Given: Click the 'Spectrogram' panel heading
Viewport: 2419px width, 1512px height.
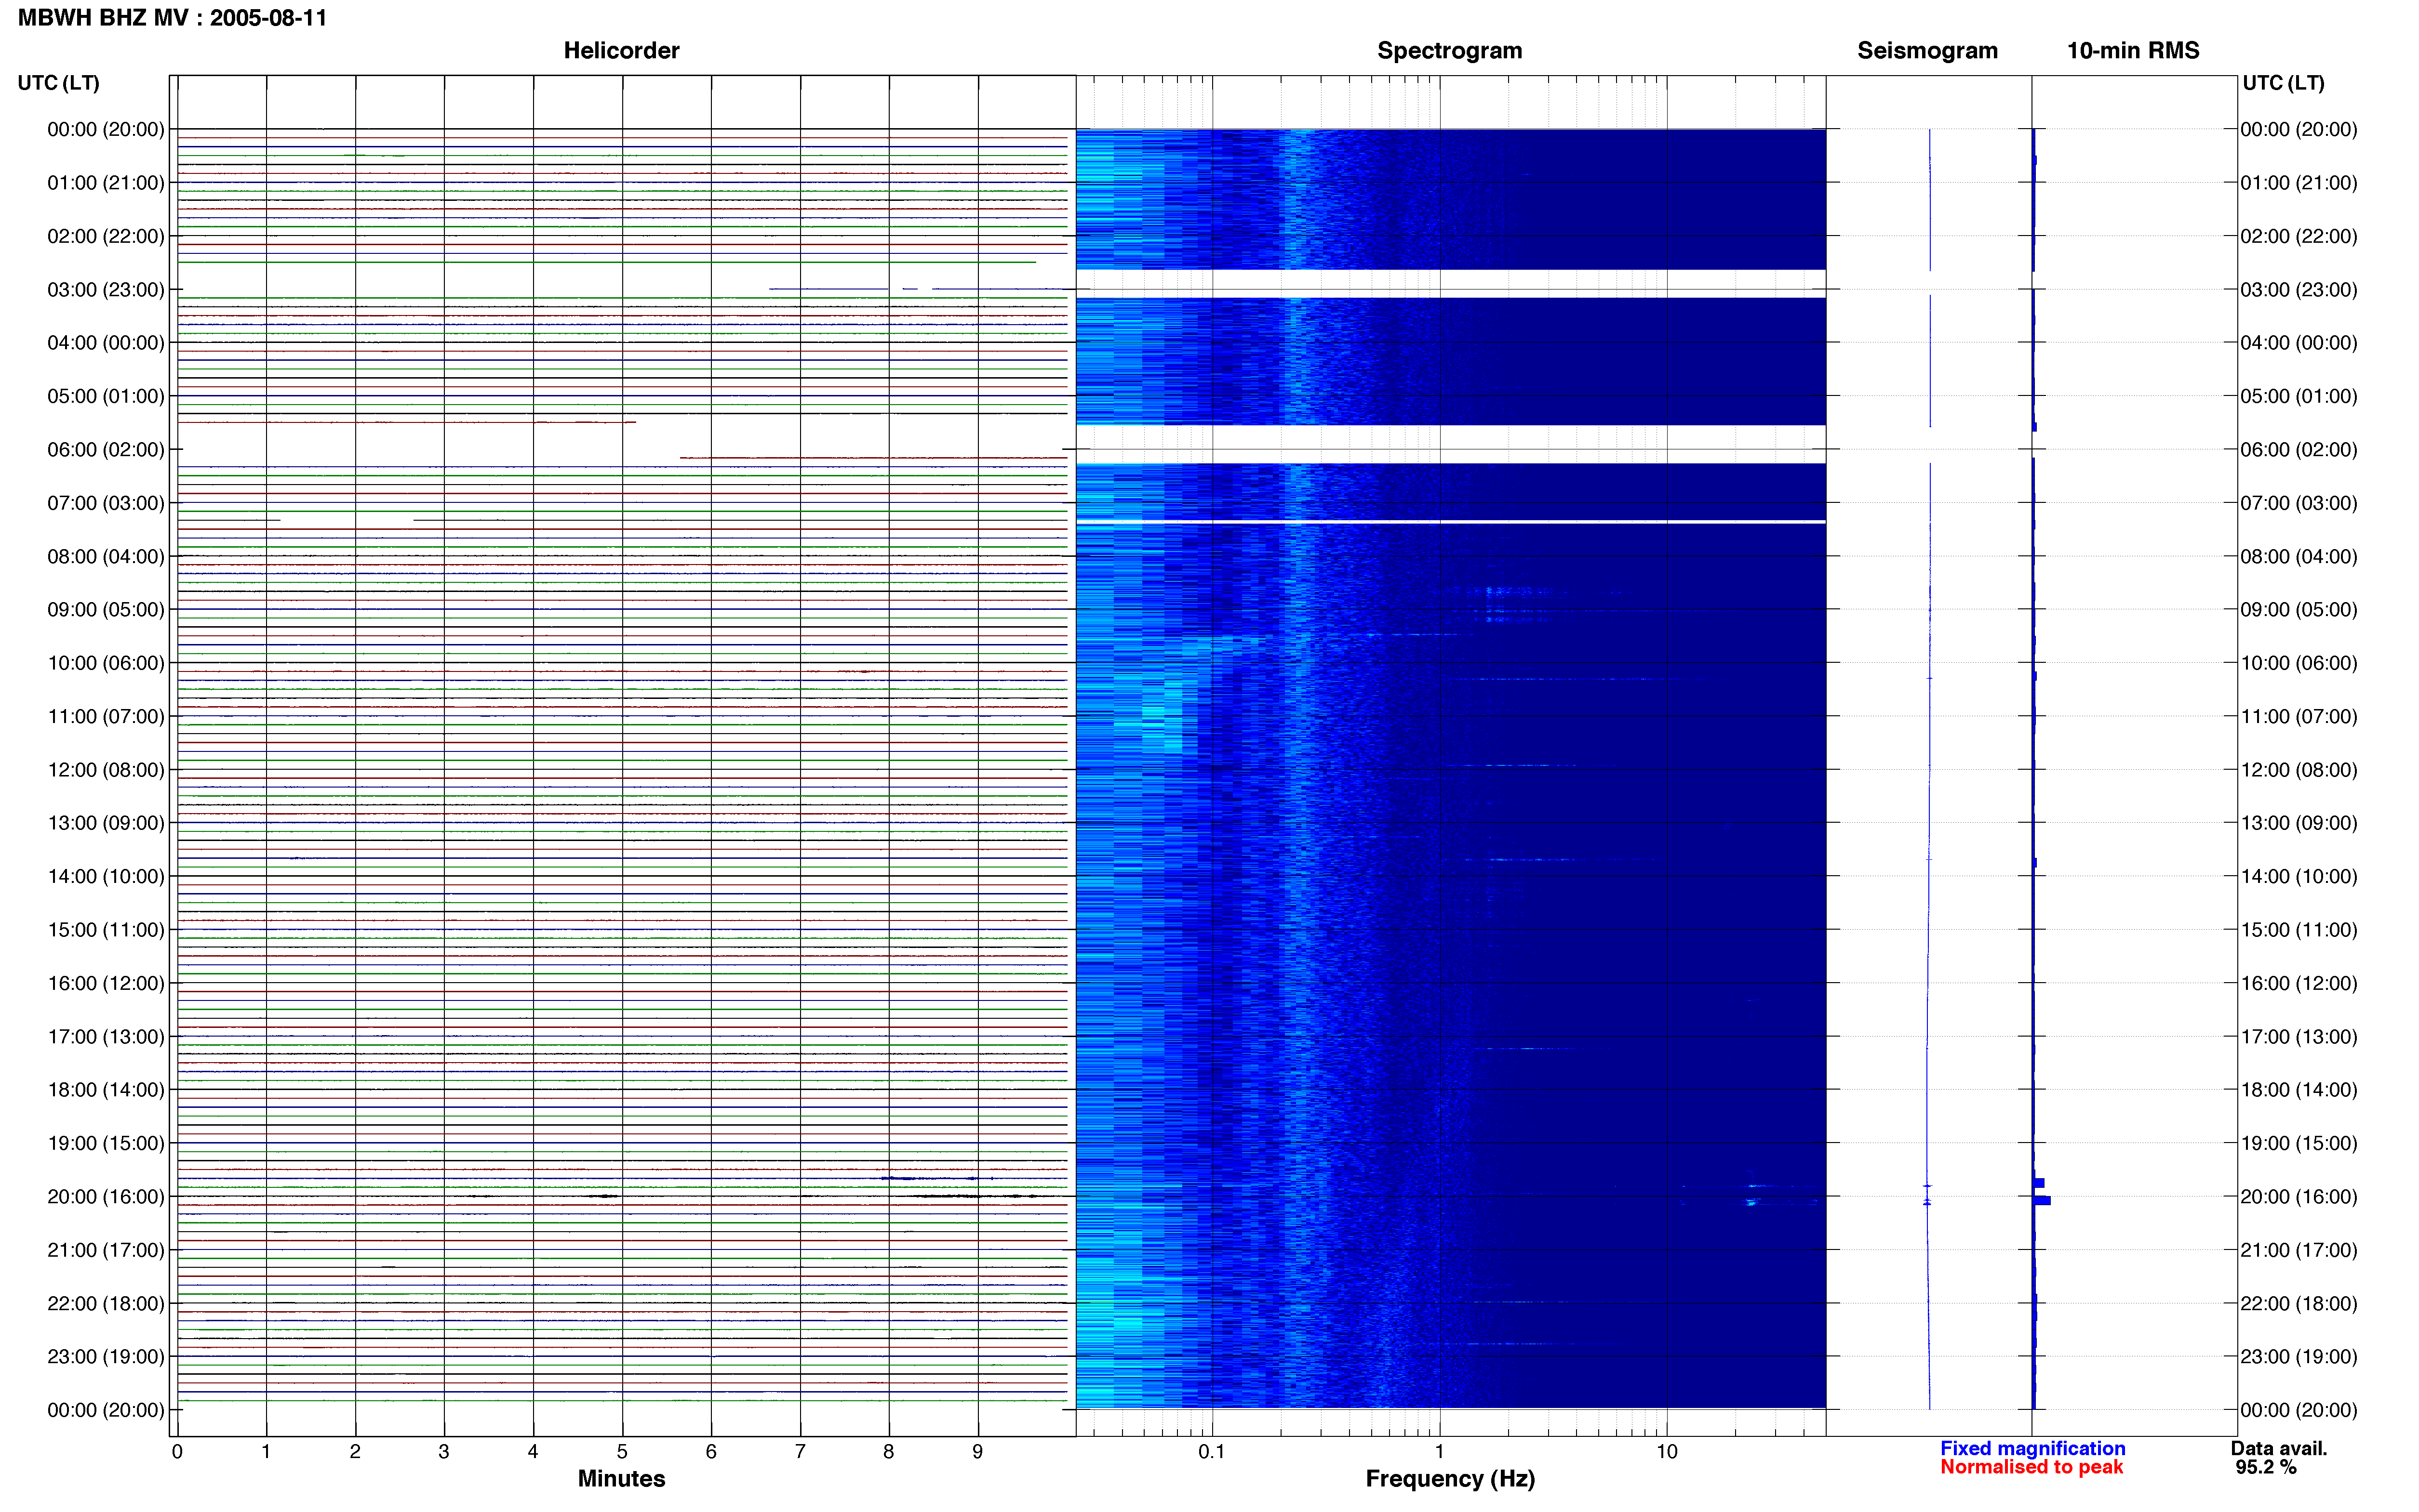Looking at the screenshot, I should [x=1450, y=51].
